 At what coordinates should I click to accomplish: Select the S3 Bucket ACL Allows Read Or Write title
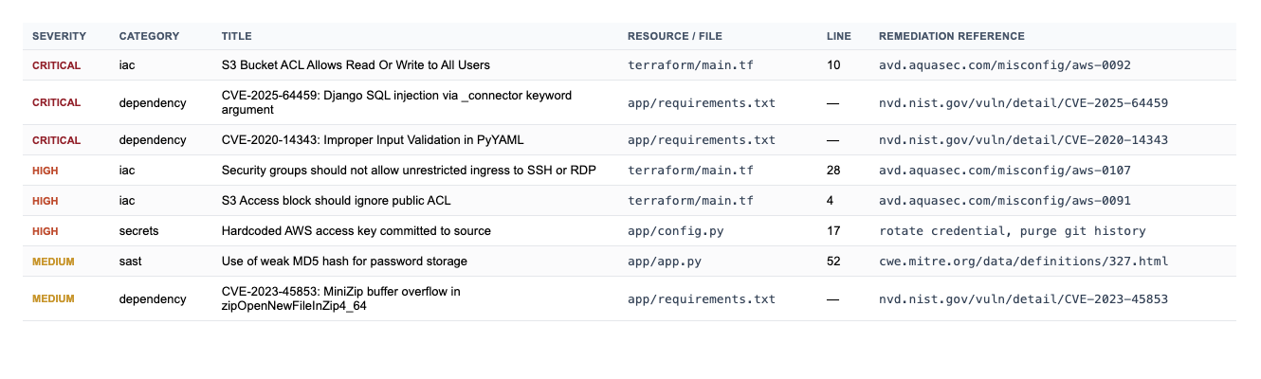pyautogui.click(x=356, y=65)
